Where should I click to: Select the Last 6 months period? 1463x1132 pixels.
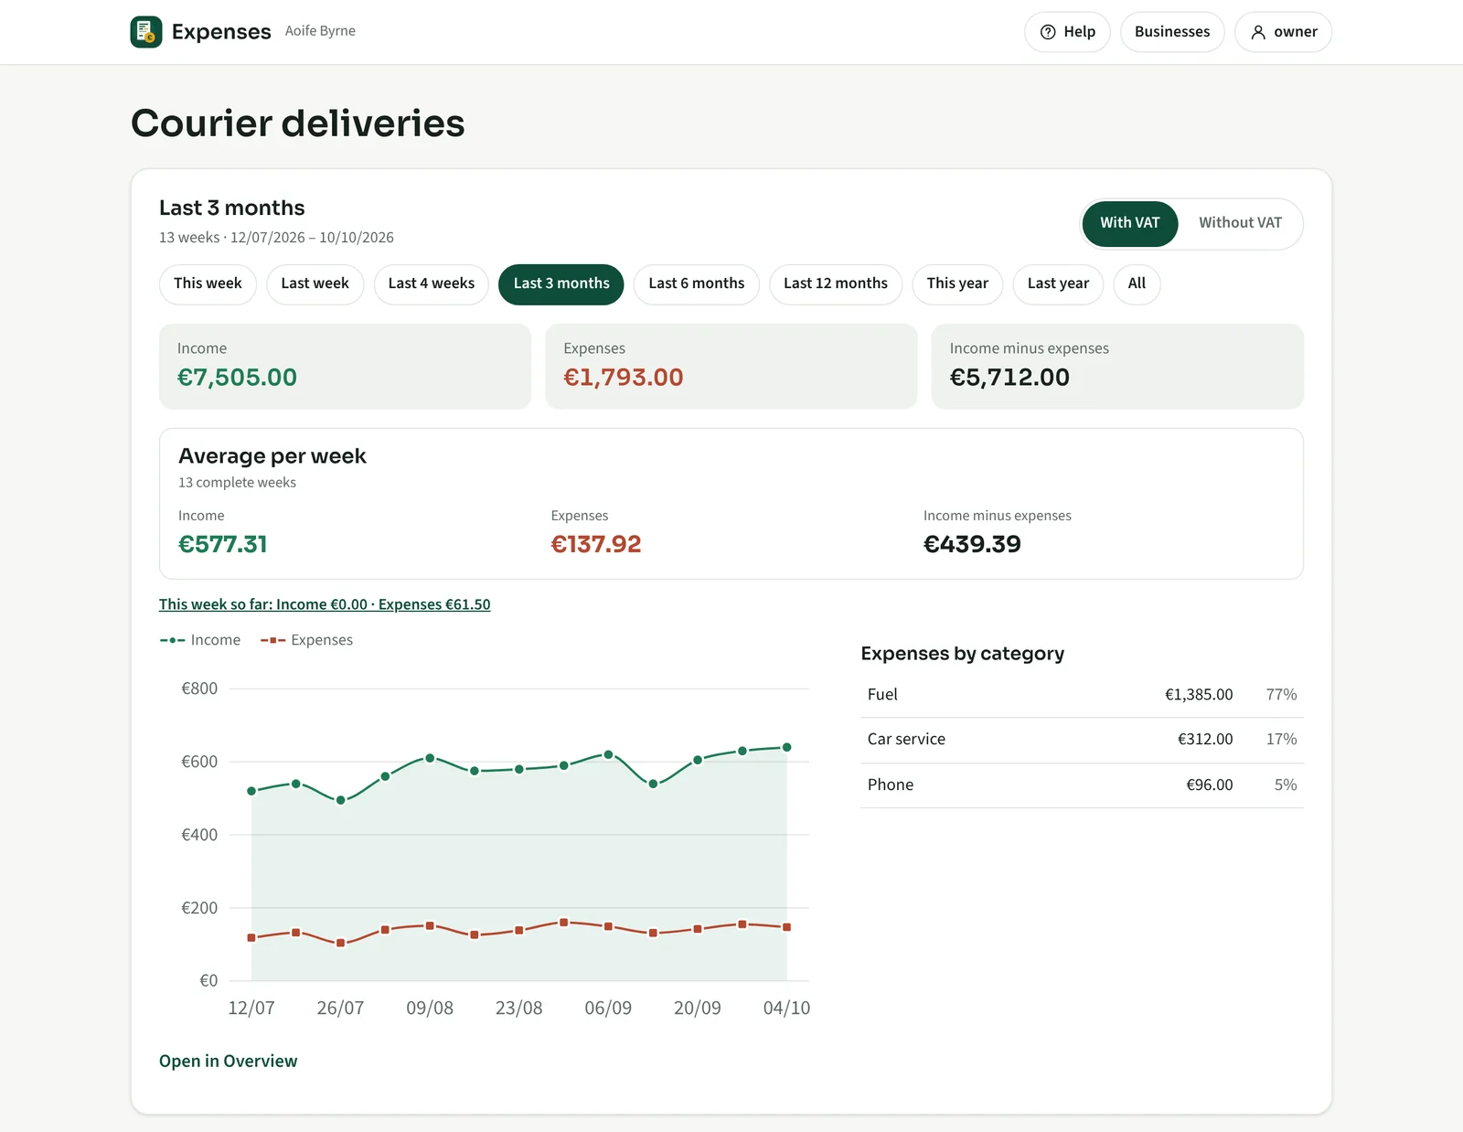tap(696, 283)
